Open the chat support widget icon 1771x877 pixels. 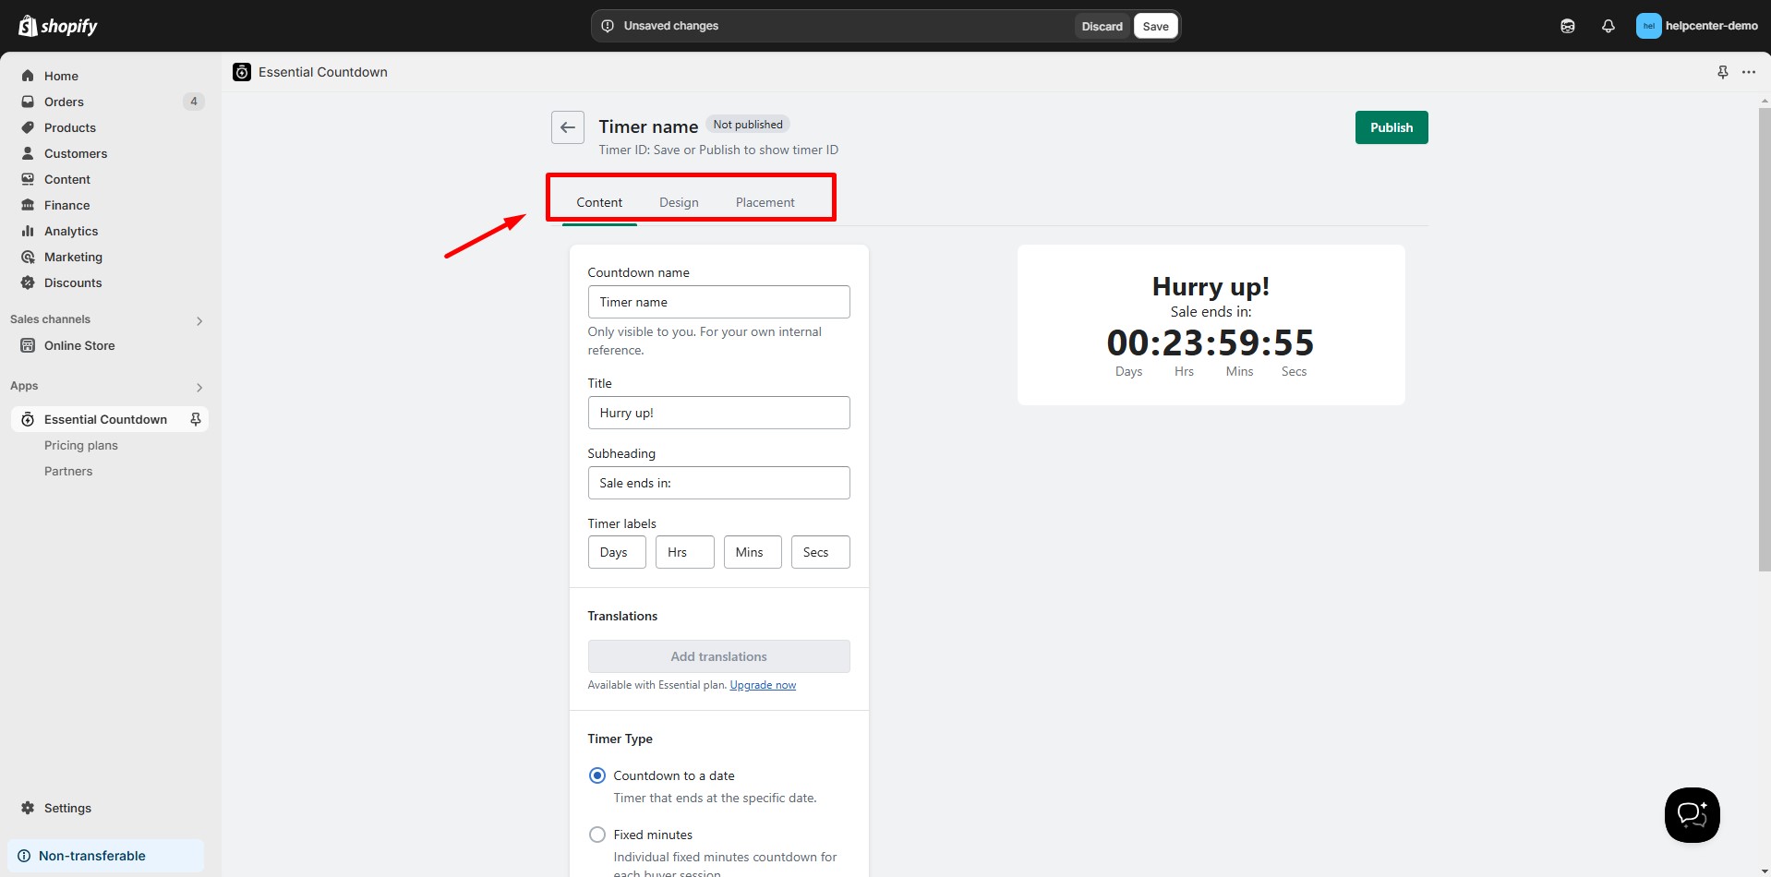[1691, 814]
